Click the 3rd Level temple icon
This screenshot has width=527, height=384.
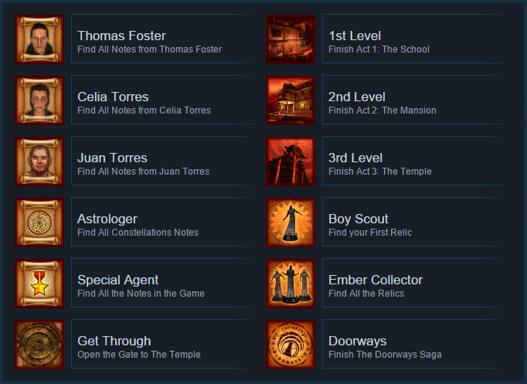click(291, 161)
